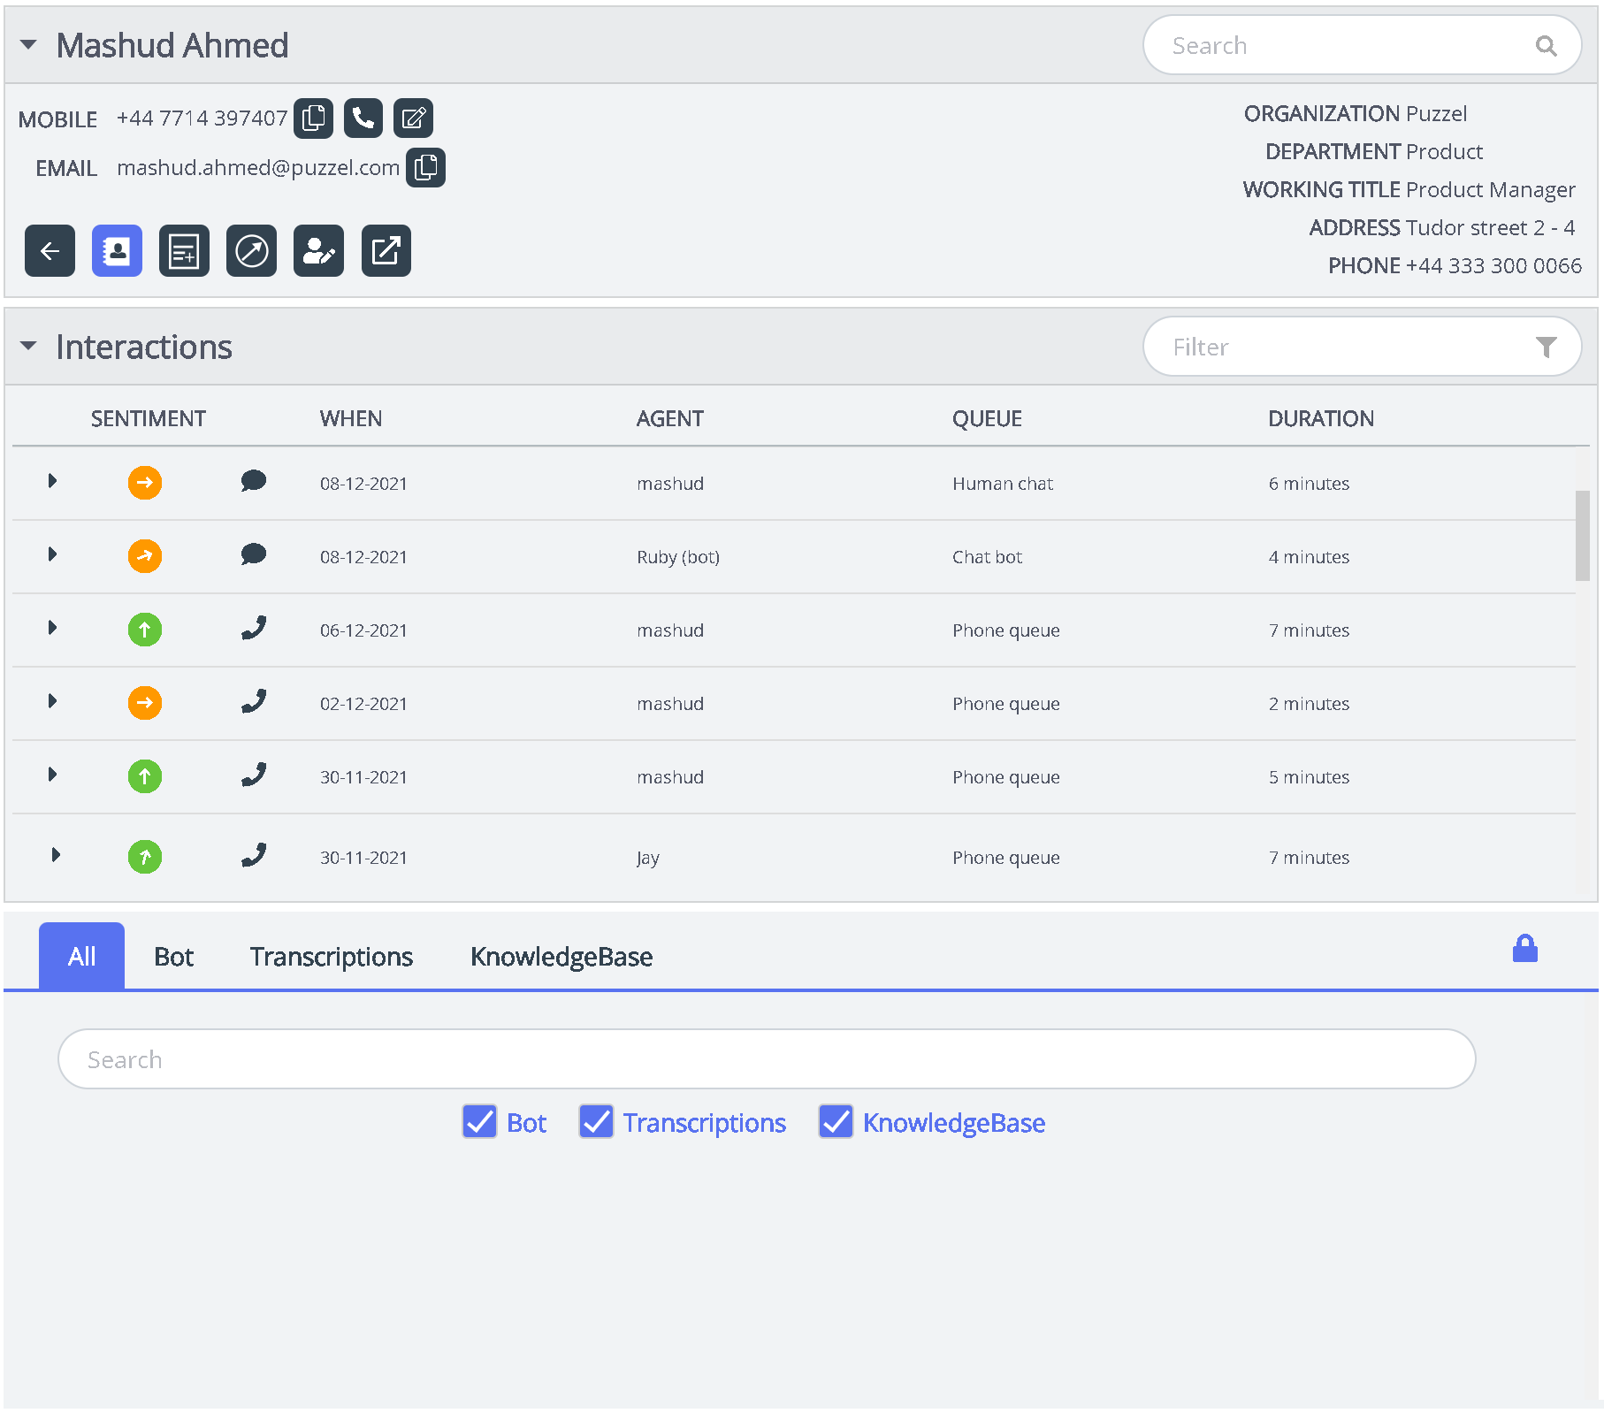
Task: Open the contact address book icon
Action: coord(117,252)
